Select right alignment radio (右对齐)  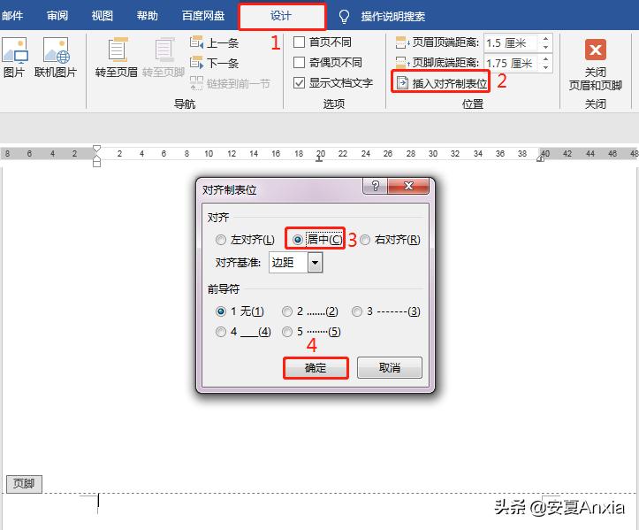click(x=365, y=240)
